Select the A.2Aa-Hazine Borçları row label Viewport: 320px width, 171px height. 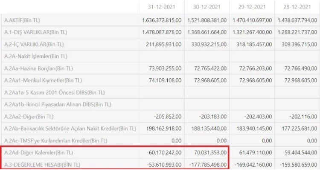39,68
